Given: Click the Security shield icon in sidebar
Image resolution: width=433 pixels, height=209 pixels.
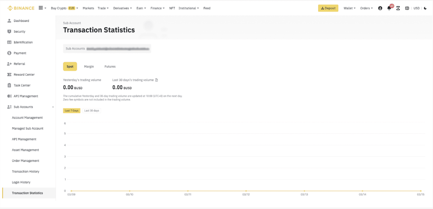Looking at the screenshot, I should [x=9, y=32].
